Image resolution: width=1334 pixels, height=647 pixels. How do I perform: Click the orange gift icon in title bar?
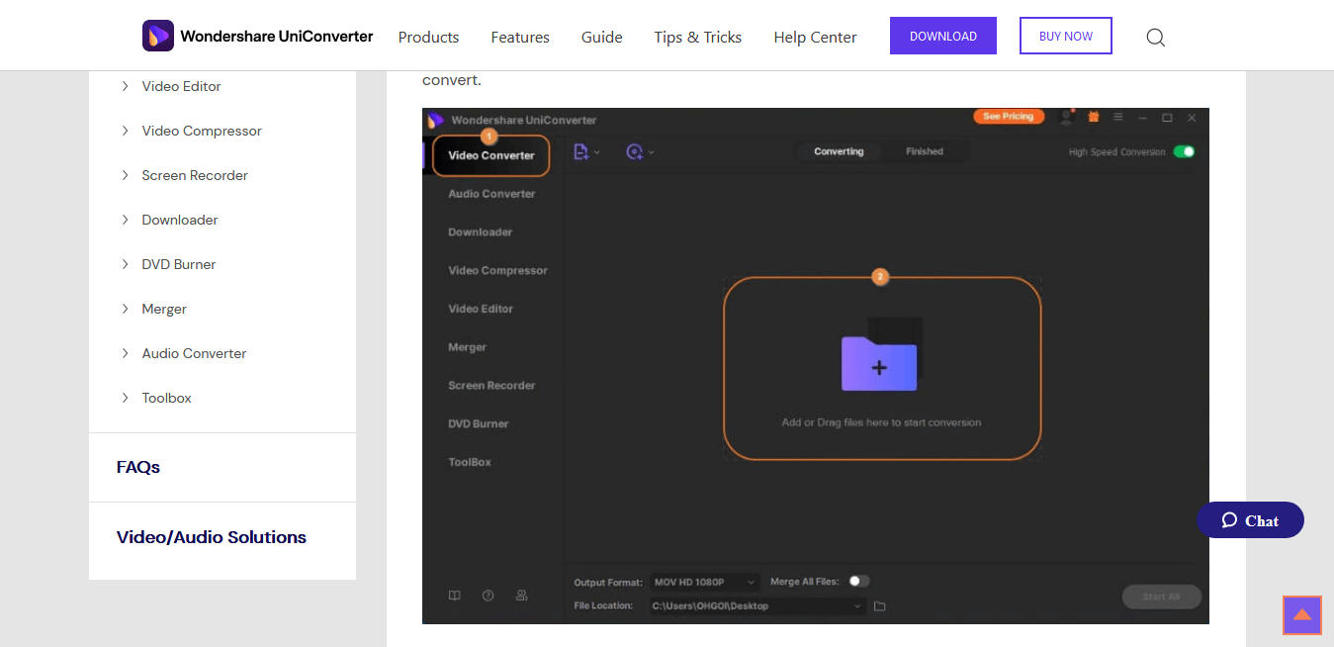pos(1093,117)
